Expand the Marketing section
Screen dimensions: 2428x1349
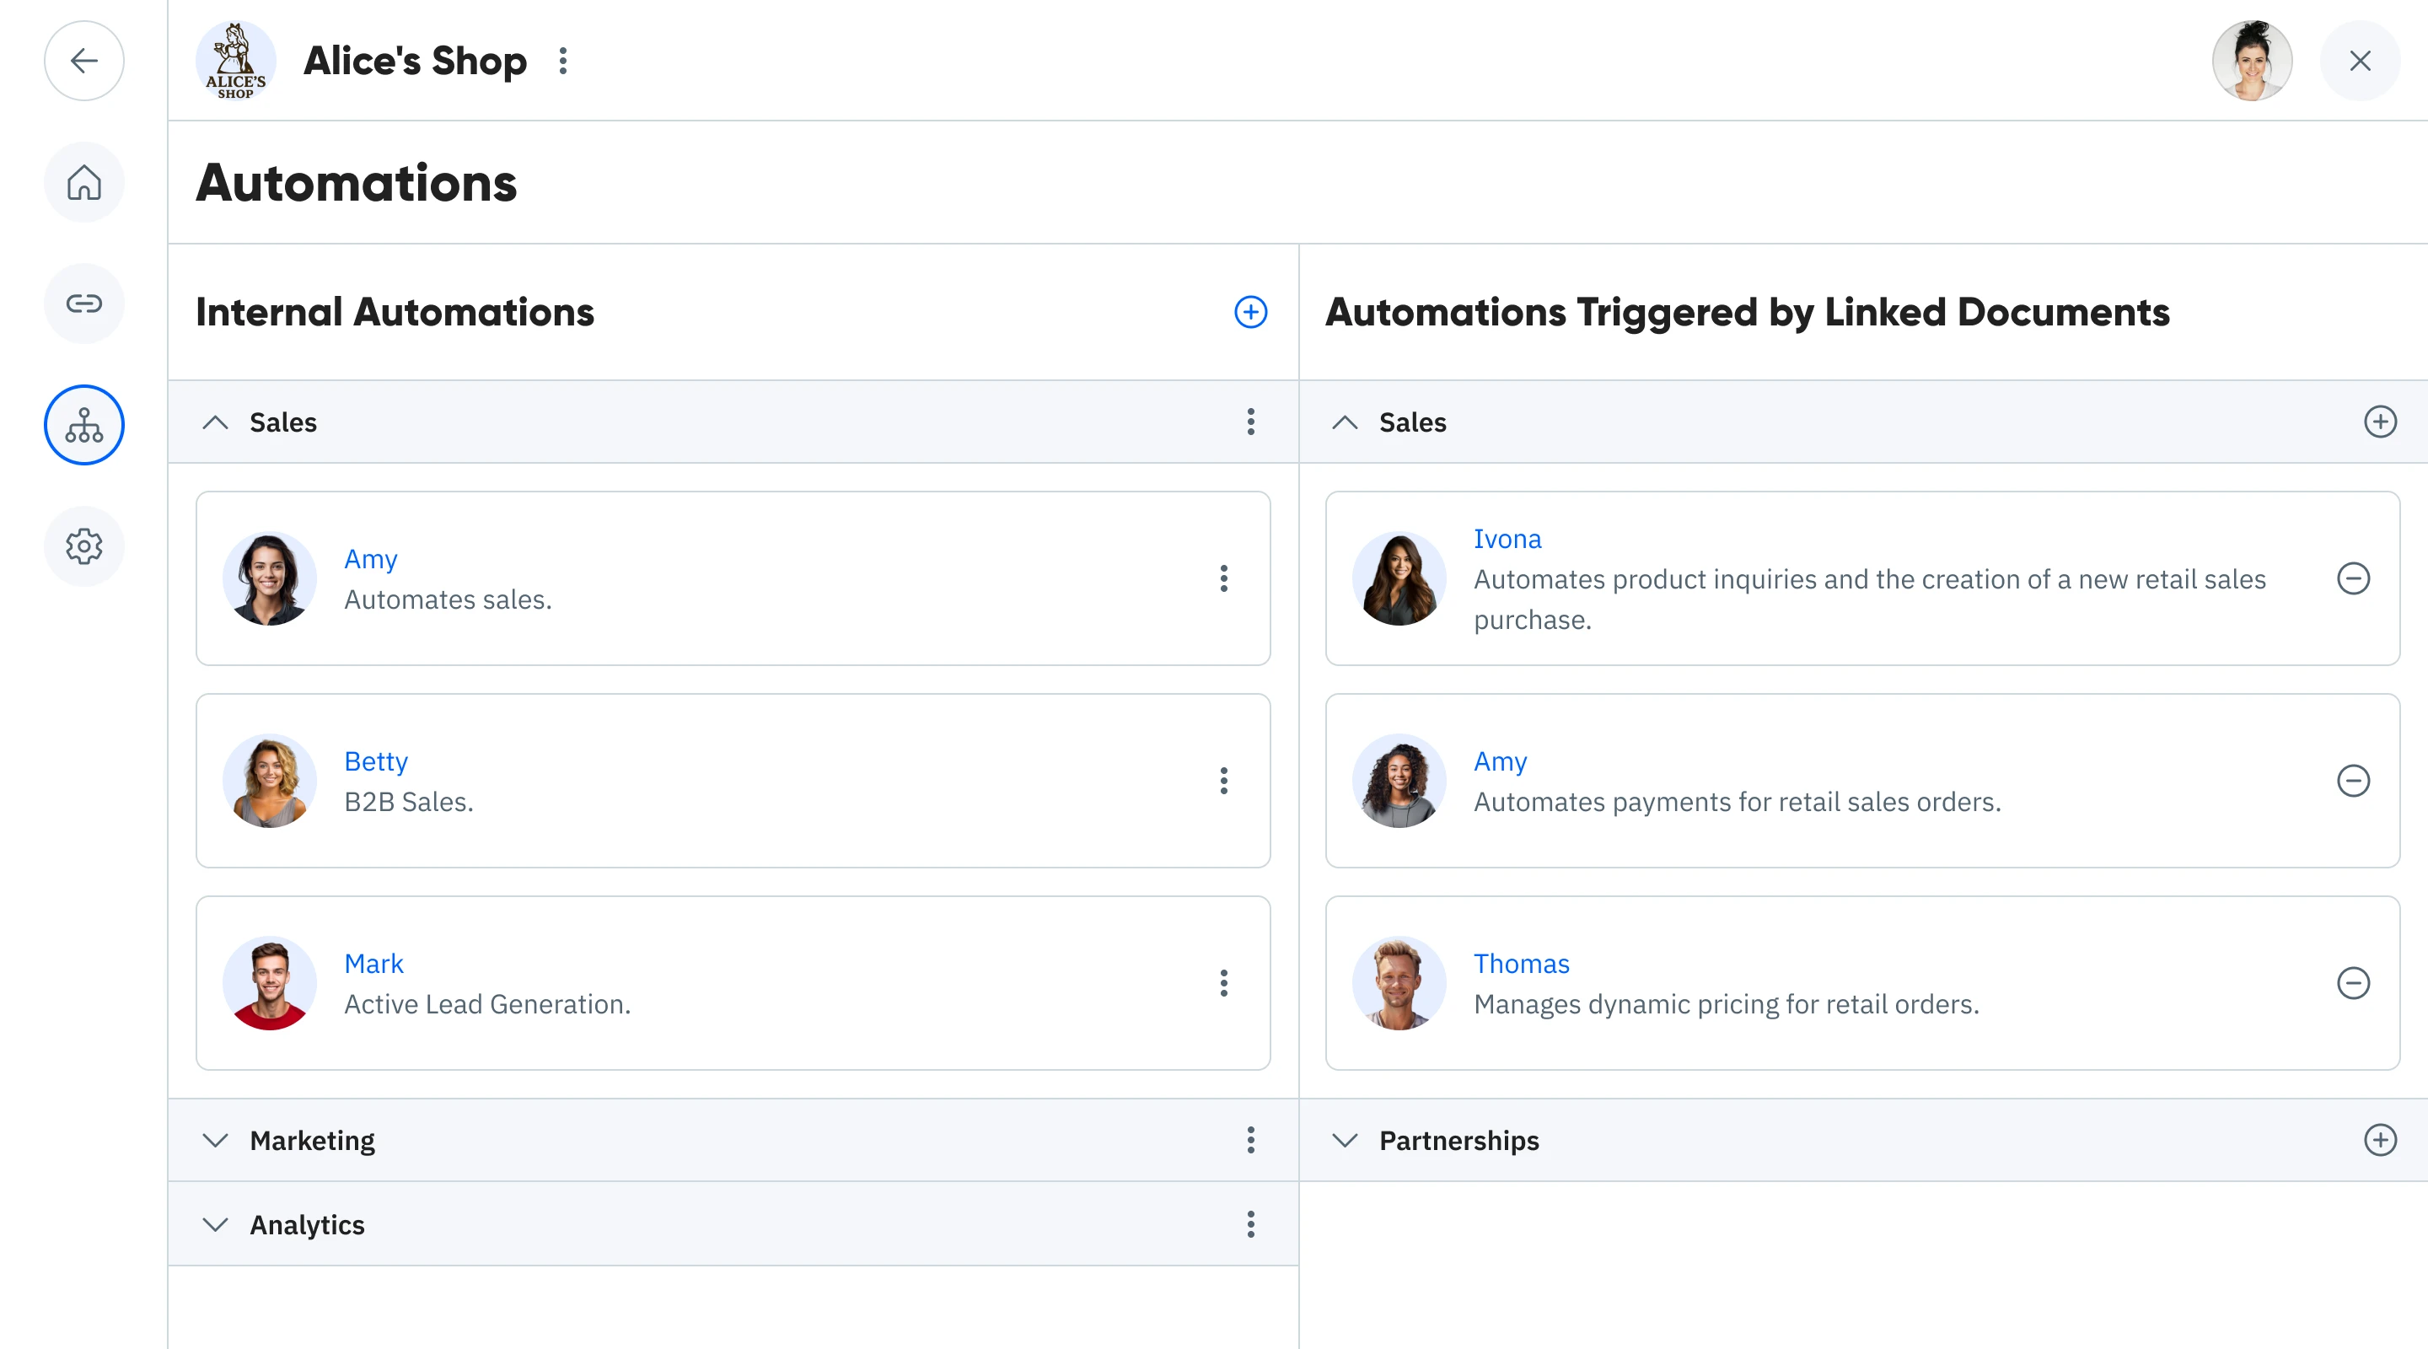point(216,1141)
